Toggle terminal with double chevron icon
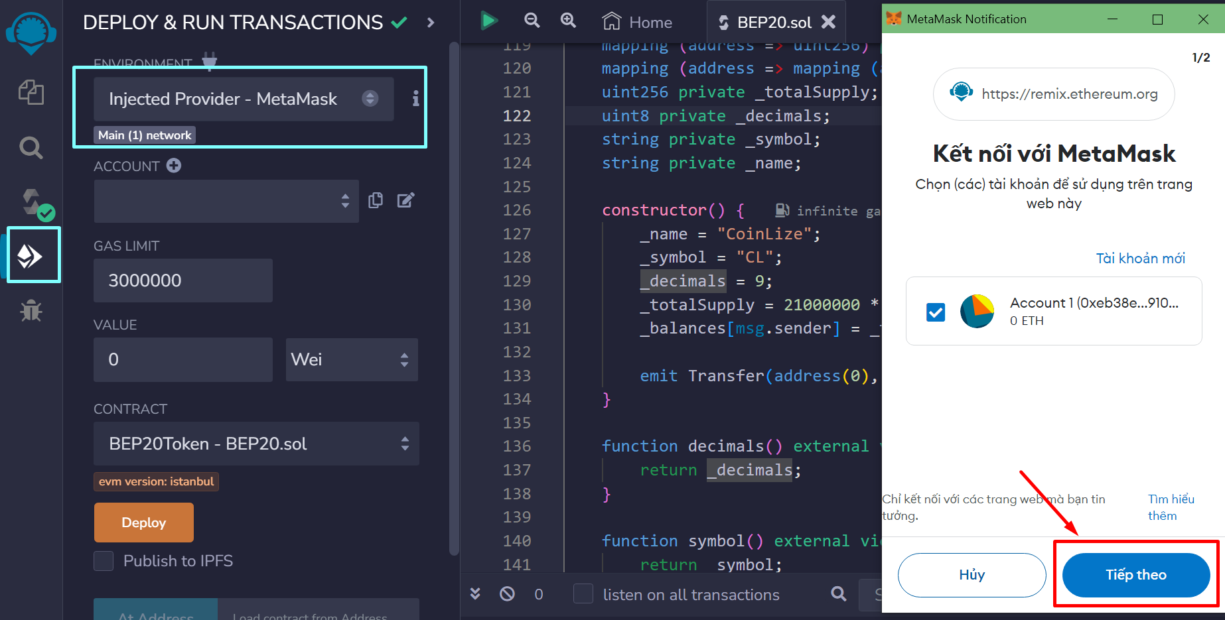The width and height of the screenshot is (1225, 620). pos(475,593)
